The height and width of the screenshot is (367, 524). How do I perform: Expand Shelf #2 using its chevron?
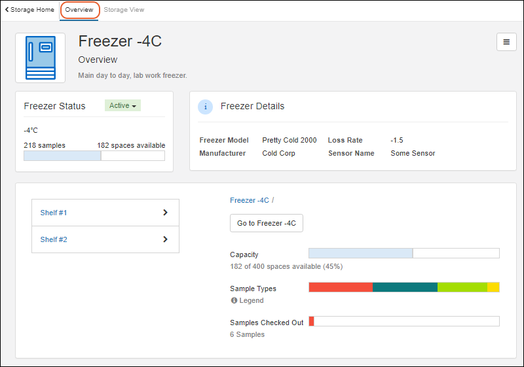tap(165, 239)
